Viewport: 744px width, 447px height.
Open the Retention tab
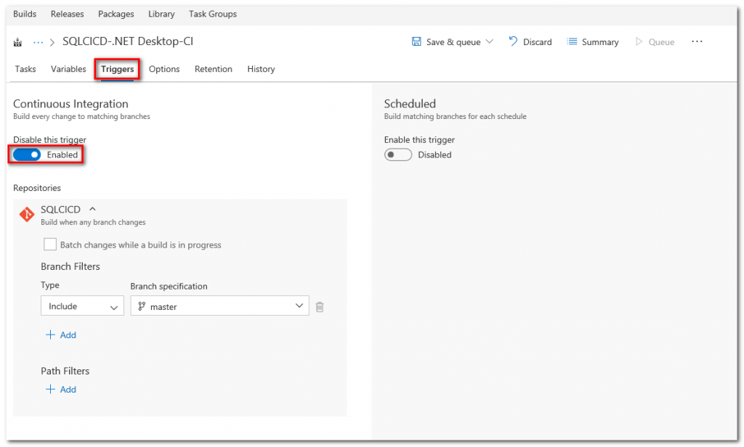tap(213, 69)
